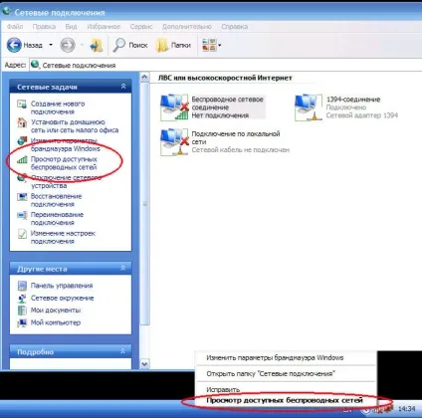Click the Восстановление подключения icon
422x418 pixels.
pyautogui.click(x=22, y=197)
